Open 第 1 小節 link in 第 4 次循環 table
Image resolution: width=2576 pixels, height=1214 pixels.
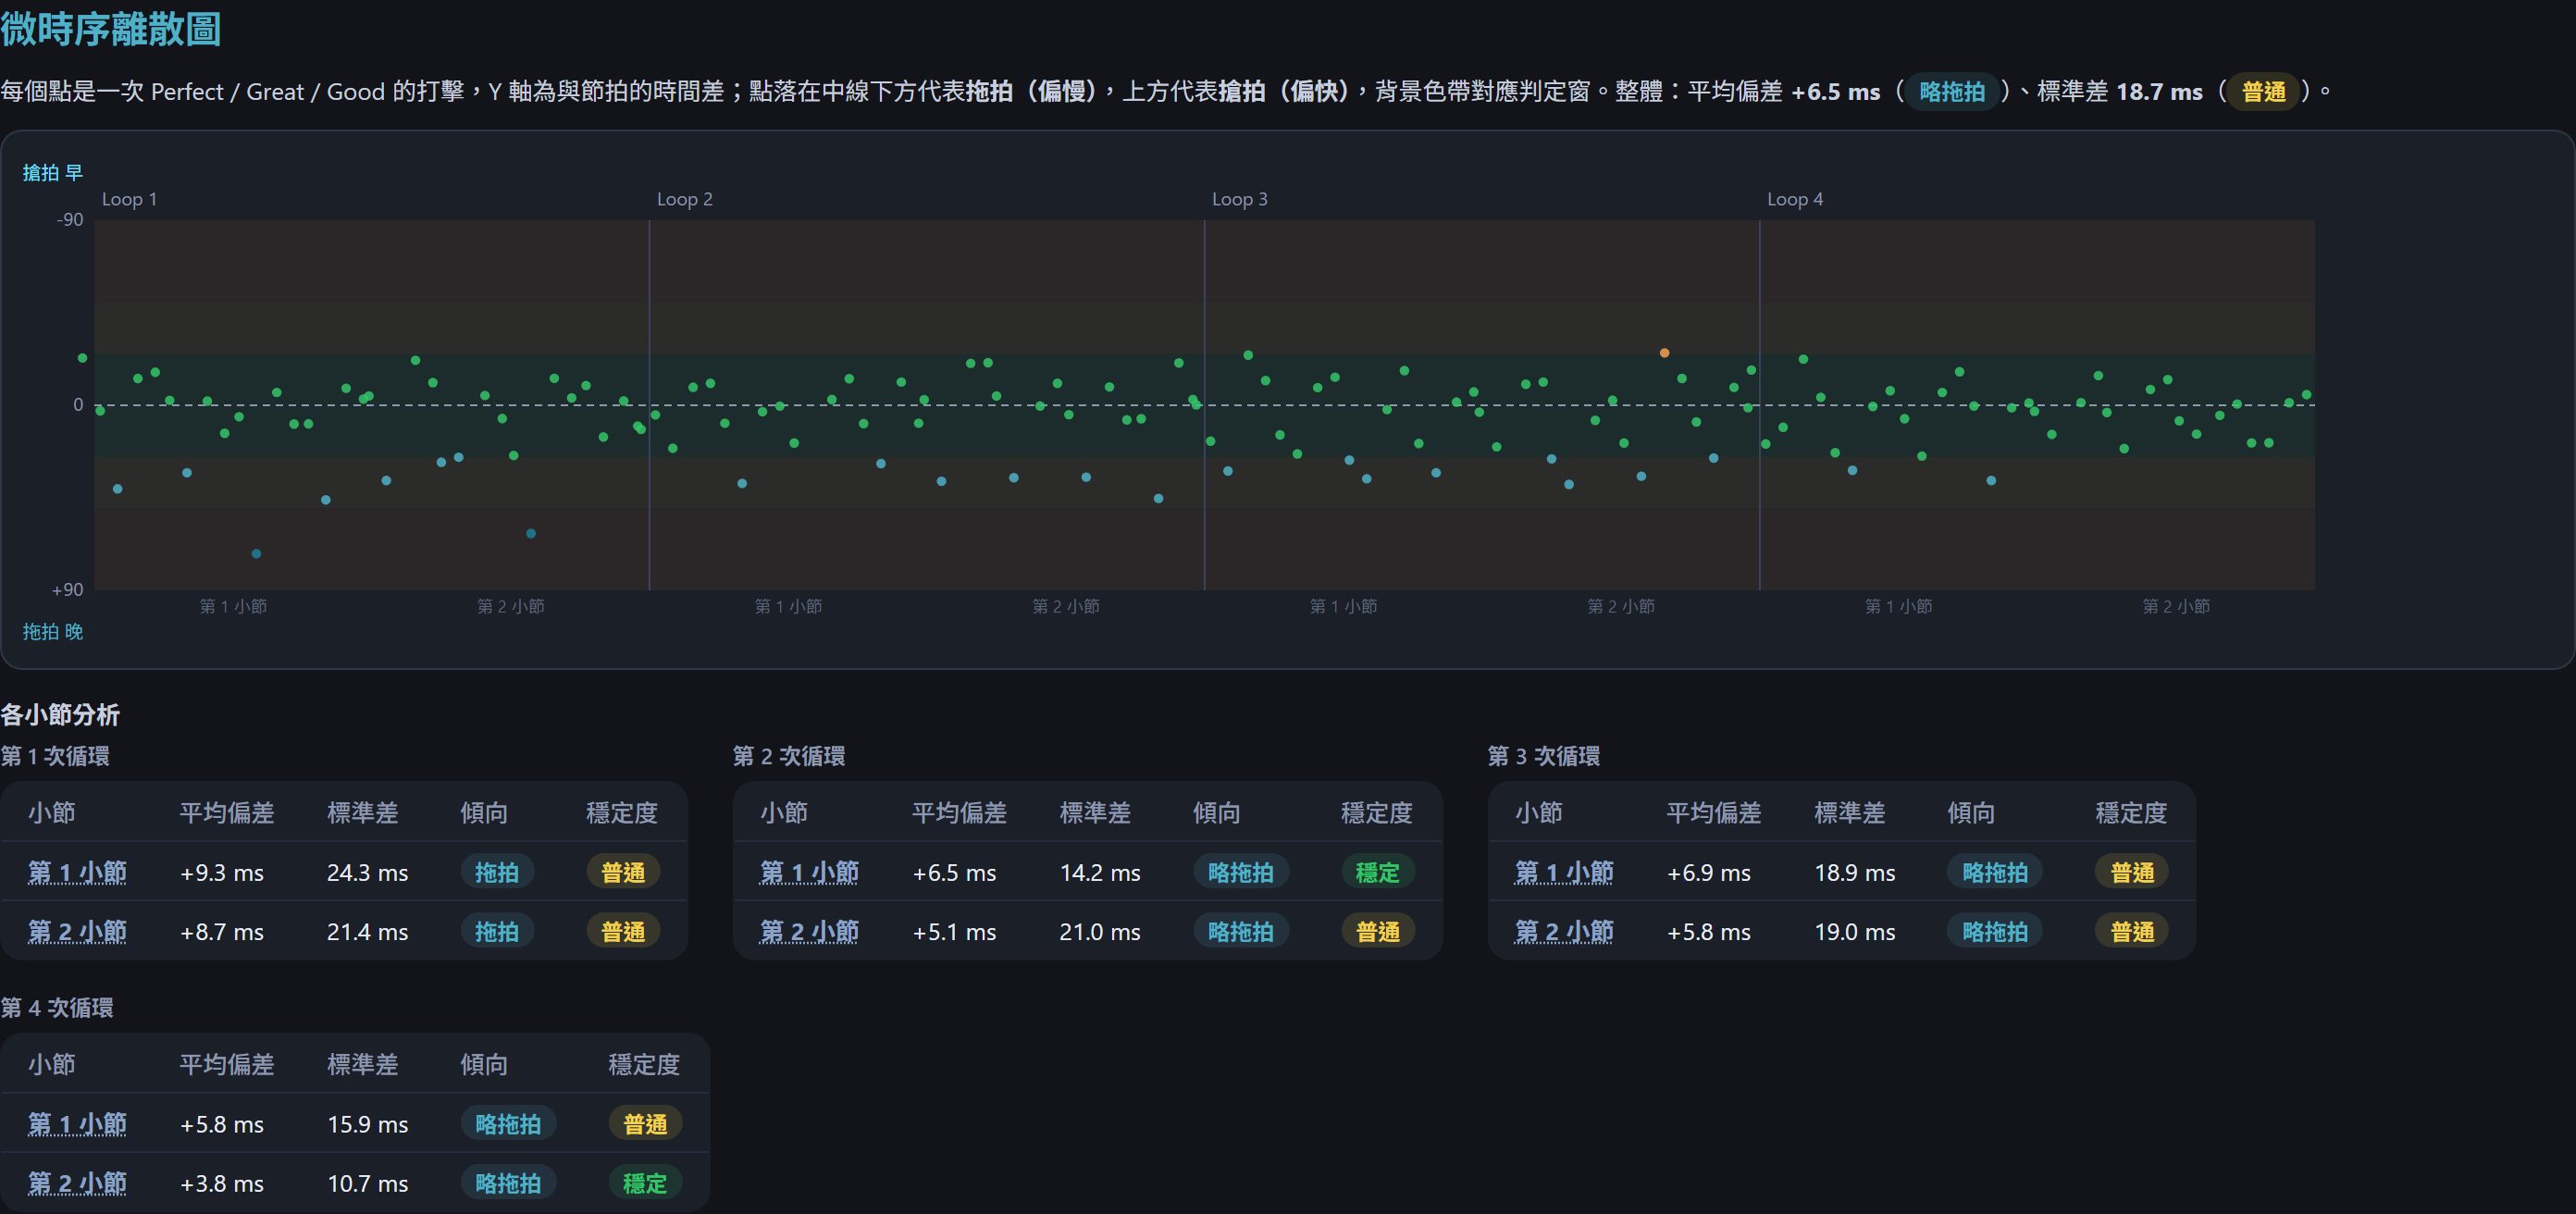pos(77,1124)
